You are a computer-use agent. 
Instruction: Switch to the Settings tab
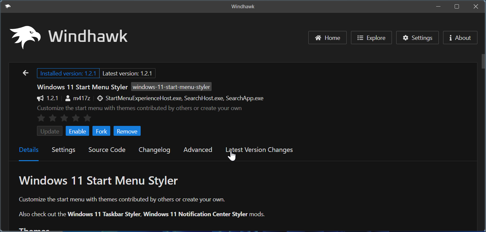click(x=63, y=150)
